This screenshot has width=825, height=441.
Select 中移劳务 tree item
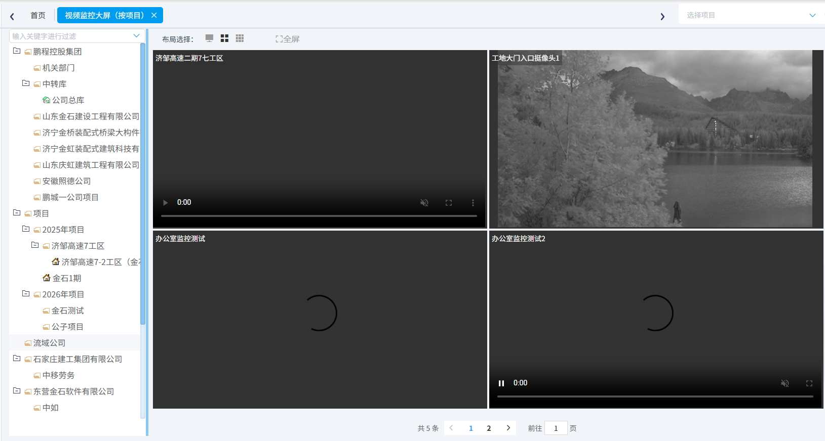pyautogui.click(x=58, y=375)
